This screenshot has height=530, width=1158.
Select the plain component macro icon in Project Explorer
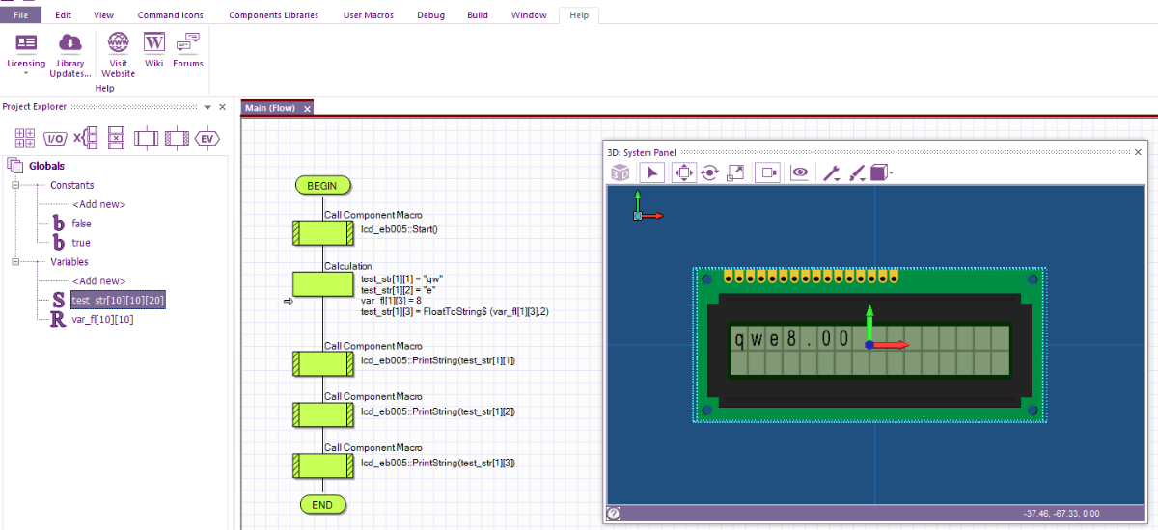(x=146, y=138)
